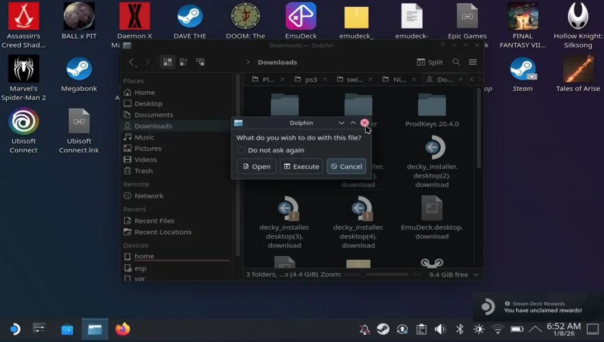The image size is (604, 342).
Task: Click Dolphin file manager taskbar icon
Action: [95, 329]
